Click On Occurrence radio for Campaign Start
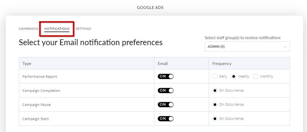Screen dimensions: 307x132 pyautogui.click(x=215, y=119)
